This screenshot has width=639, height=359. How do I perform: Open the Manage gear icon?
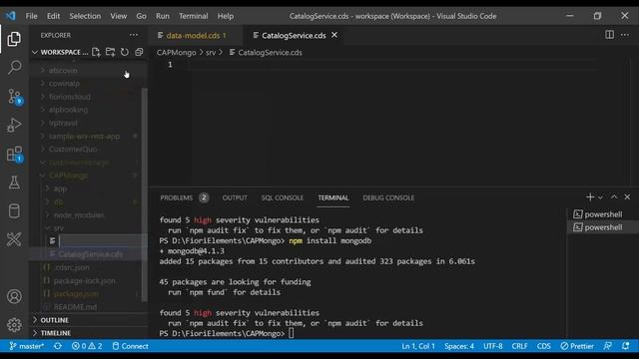(14, 324)
